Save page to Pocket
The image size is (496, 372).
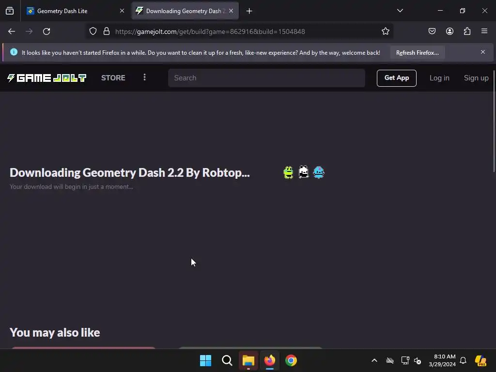click(432, 31)
